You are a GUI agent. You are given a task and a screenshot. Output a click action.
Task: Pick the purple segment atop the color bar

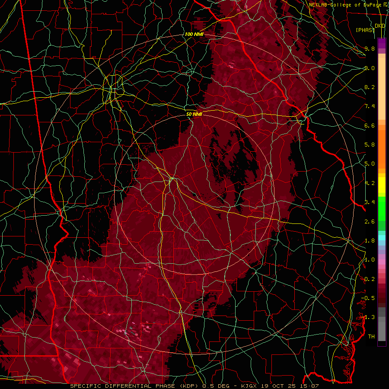pyautogui.click(x=382, y=43)
